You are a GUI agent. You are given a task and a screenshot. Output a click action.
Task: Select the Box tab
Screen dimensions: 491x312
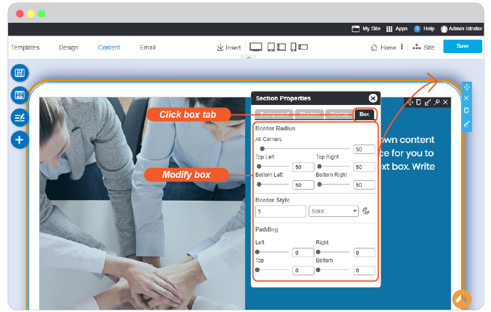point(364,114)
